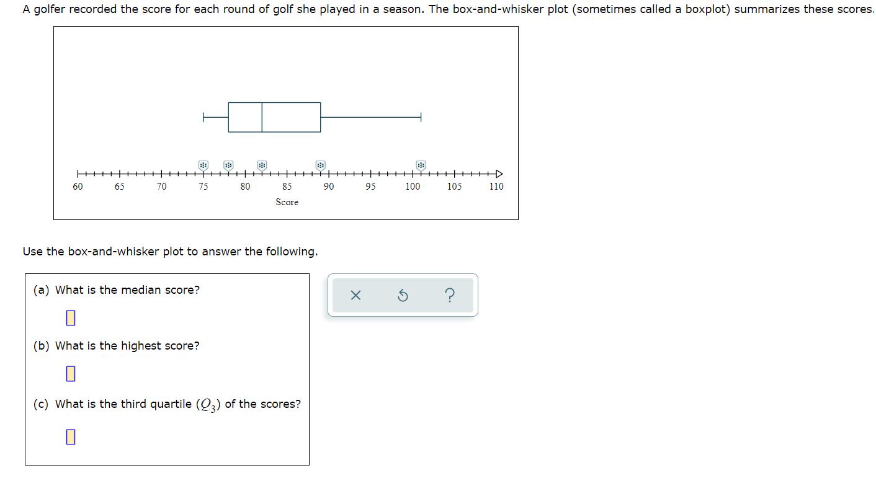Select the pin marker above score 101

(x=421, y=165)
